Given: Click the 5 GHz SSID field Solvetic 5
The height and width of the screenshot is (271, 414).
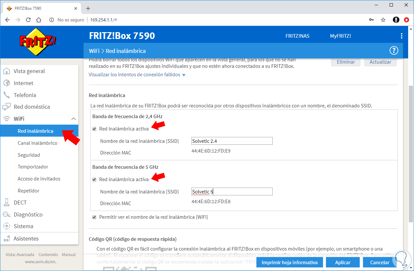Looking at the screenshot, I should pyautogui.click(x=232, y=191).
